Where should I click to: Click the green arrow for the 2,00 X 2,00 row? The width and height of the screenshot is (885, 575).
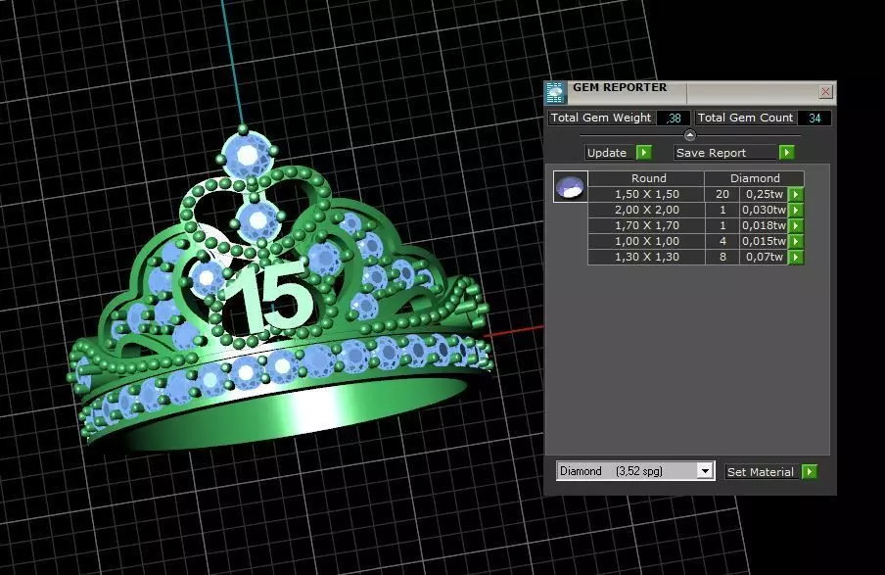796,211
